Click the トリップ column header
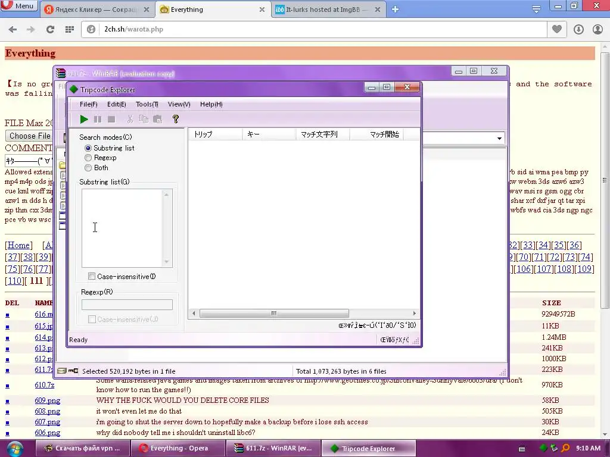The width and height of the screenshot is (610, 457). click(x=216, y=134)
